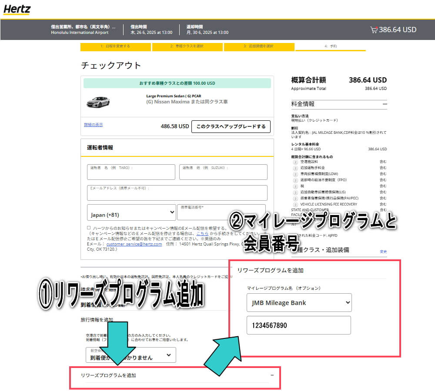Image resolution: width=435 pixels, height=391 pixels.
Task: Click the membership number field showing 1234567890
Action: tap(298, 325)
